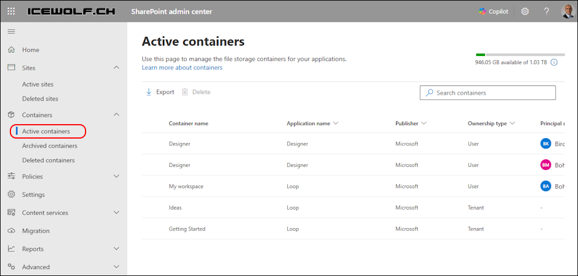Select Active containers in sidebar
Viewport: 578px width, 276px height.
tap(46, 132)
